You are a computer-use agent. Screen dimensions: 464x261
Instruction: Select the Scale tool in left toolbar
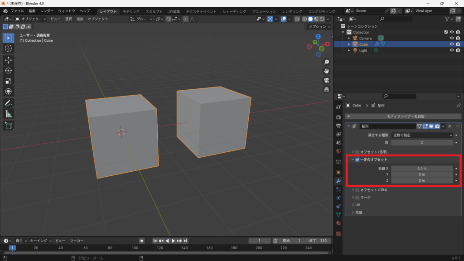coord(8,81)
